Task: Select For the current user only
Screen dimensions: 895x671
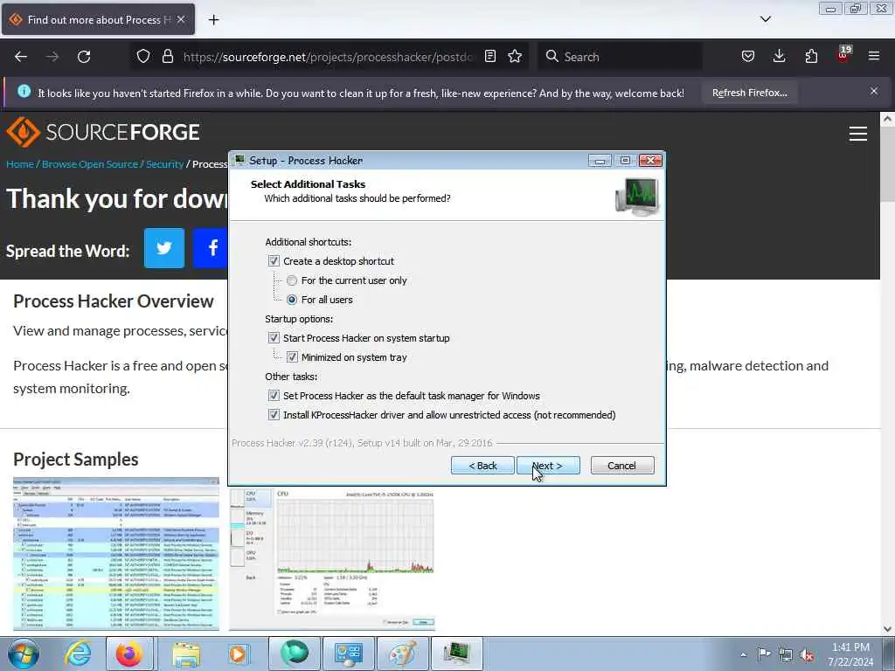Action: 292,280
